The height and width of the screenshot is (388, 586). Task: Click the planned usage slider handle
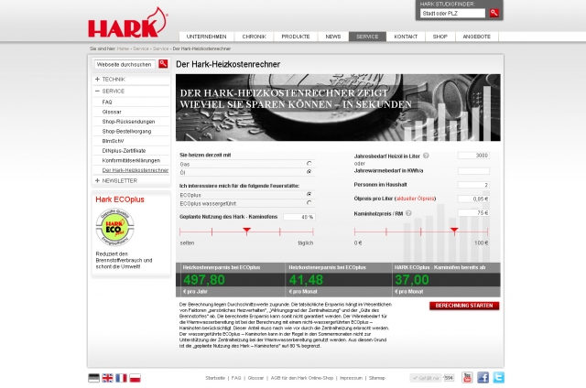246,231
